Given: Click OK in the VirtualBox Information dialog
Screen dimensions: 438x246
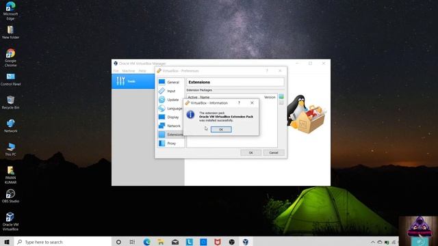Looking at the screenshot, I should point(221,129).
